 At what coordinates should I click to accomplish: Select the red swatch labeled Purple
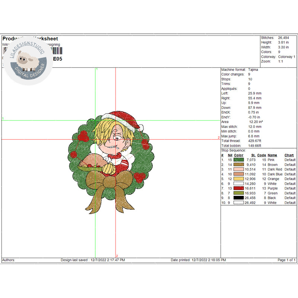pos(238,188)
